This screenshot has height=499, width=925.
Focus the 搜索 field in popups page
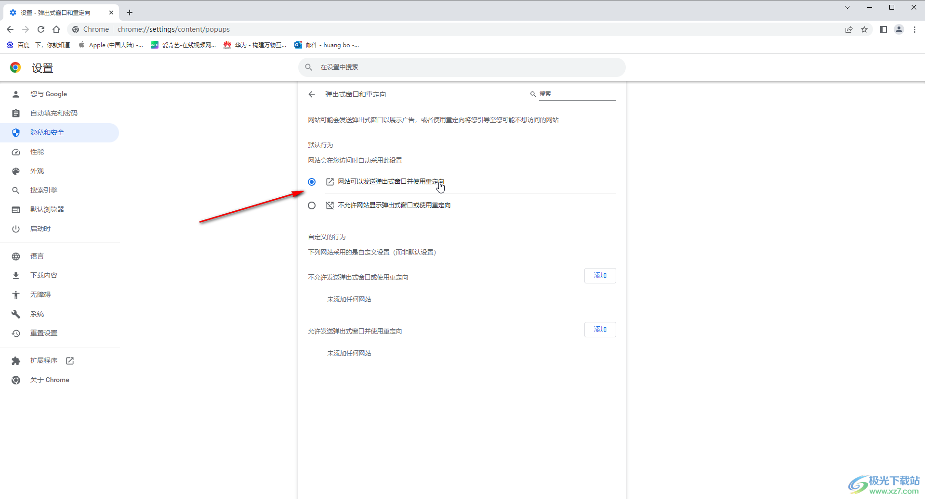[x=577, y=94]
